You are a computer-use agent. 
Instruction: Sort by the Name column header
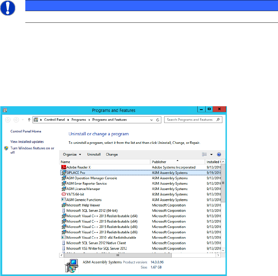(105, 162)
